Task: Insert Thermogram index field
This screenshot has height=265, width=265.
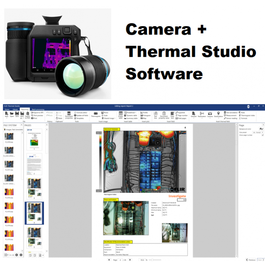Action: (247, 115)
